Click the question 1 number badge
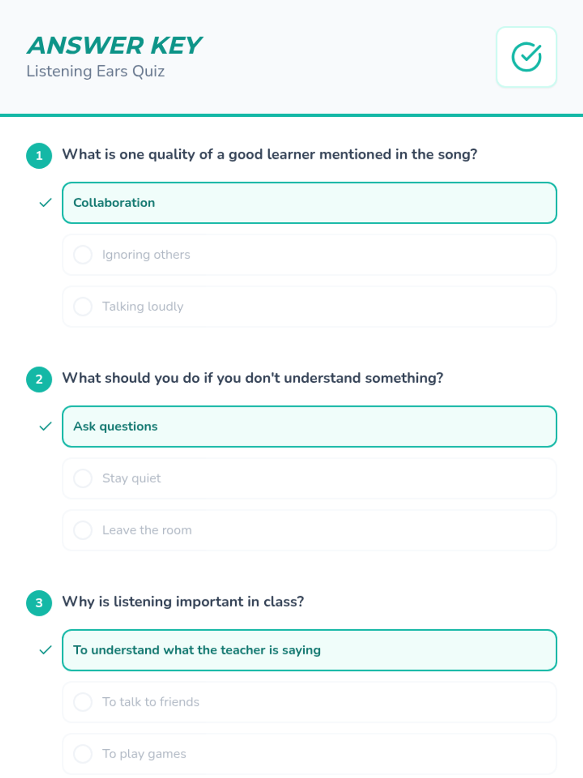The height and width of the screenshot is (778, 583). coord(39,156)
